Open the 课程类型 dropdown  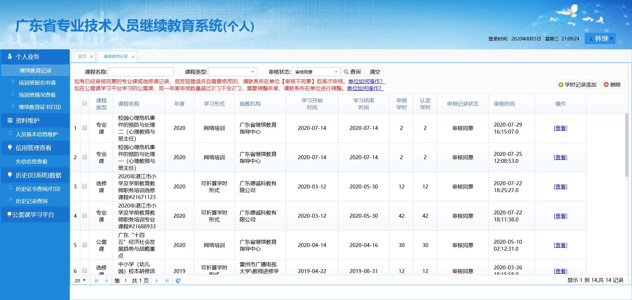[252, 72]
